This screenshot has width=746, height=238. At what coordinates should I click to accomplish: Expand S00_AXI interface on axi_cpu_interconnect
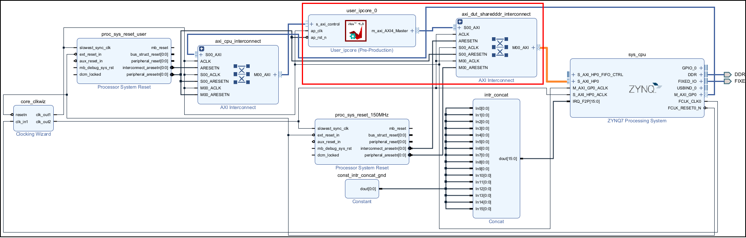[201, 55]
